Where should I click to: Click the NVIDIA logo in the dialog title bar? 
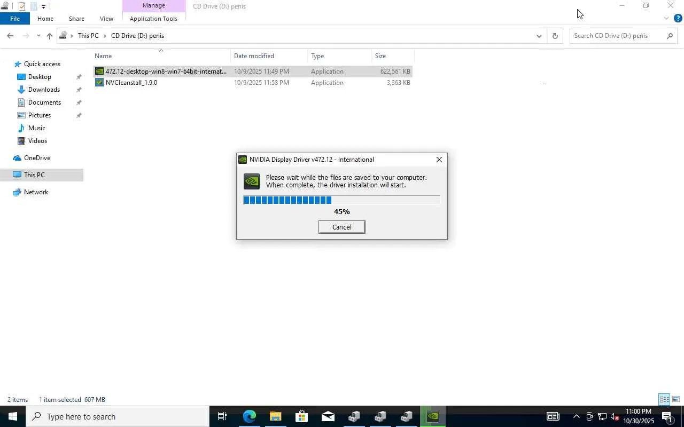pyautogui.click(x=243, y=160)
